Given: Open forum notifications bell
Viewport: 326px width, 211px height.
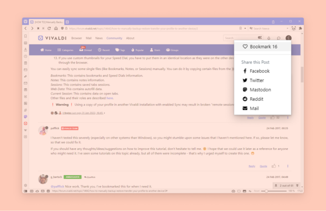Looking at the screenshot, I should pos(269,38).
